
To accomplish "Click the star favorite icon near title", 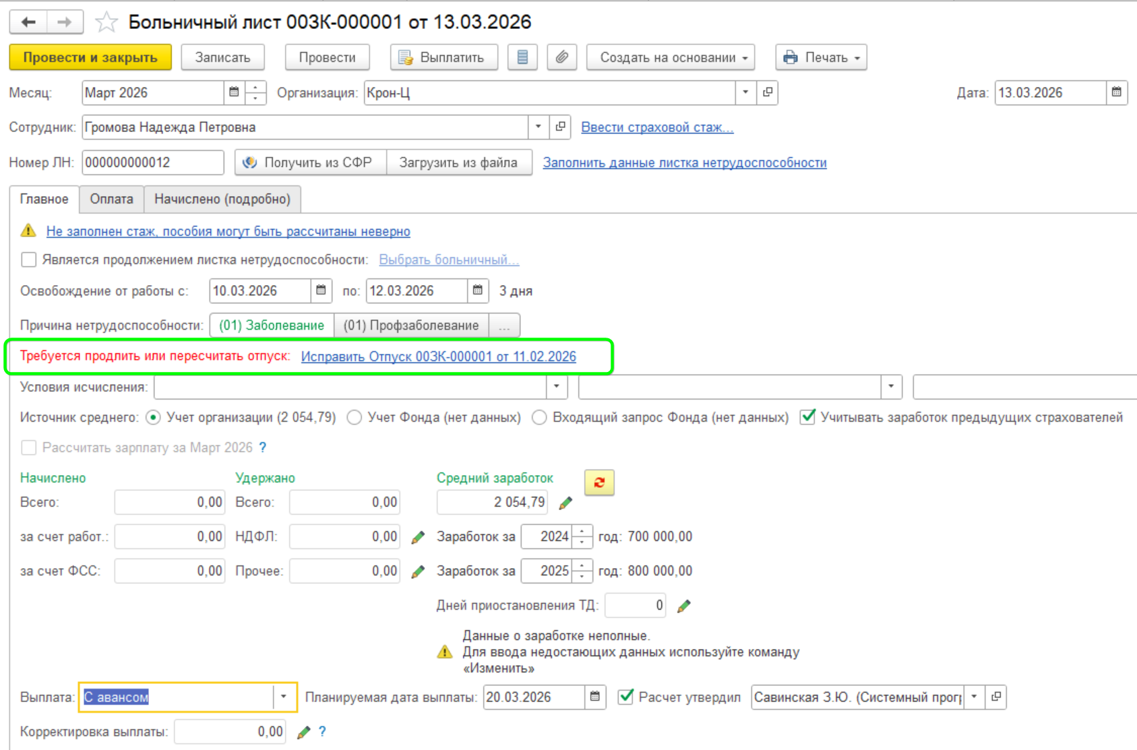I will point(106,22).
